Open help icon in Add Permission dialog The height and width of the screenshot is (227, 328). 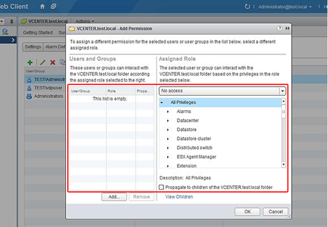280,28
